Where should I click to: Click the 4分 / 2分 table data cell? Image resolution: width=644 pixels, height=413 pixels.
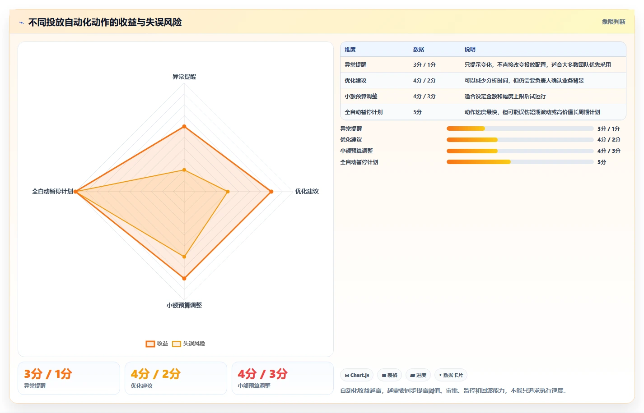pyautogui.click(x=425, y=81)
